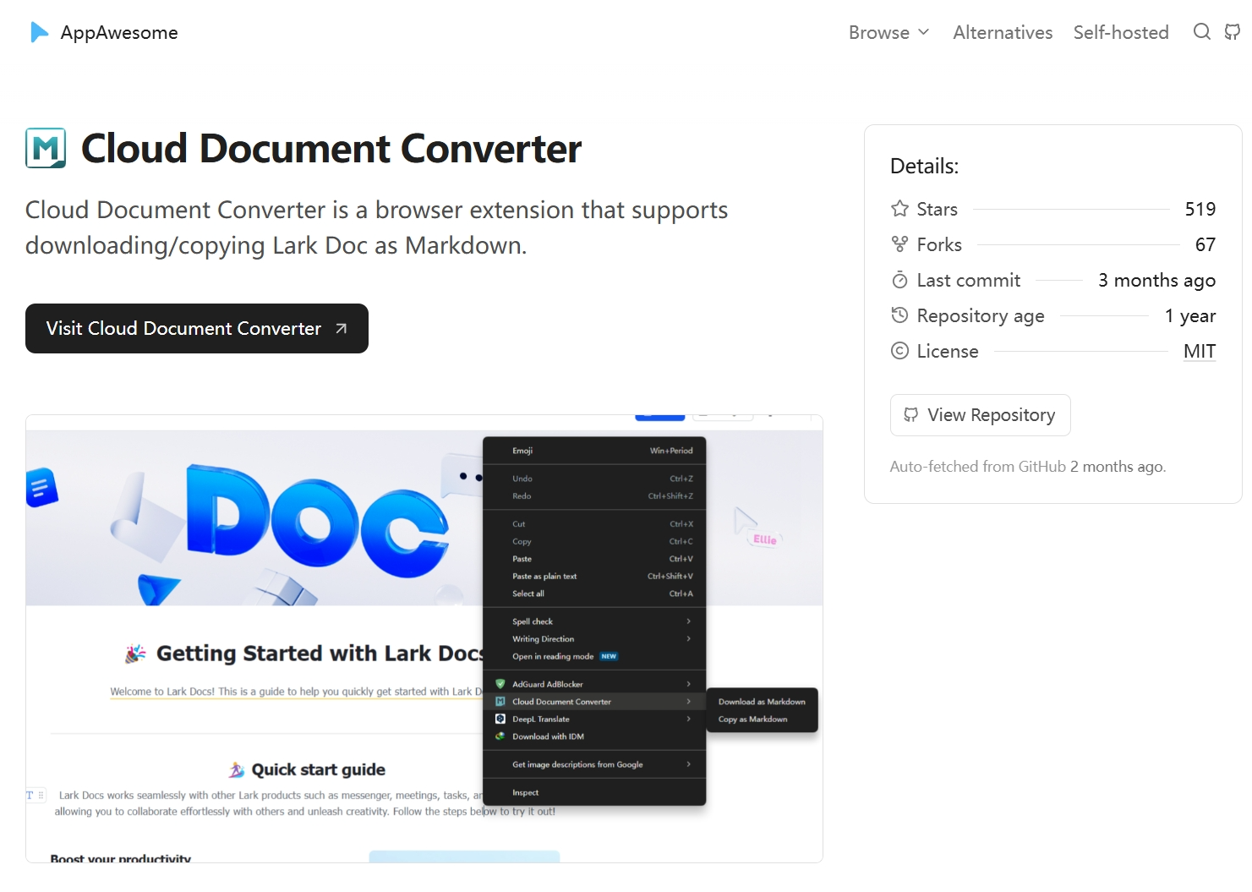Open the GitHub icon in header

[x=1233, y=32]
